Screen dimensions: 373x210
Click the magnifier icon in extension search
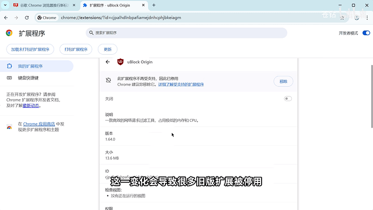click(x=91, y=33)
